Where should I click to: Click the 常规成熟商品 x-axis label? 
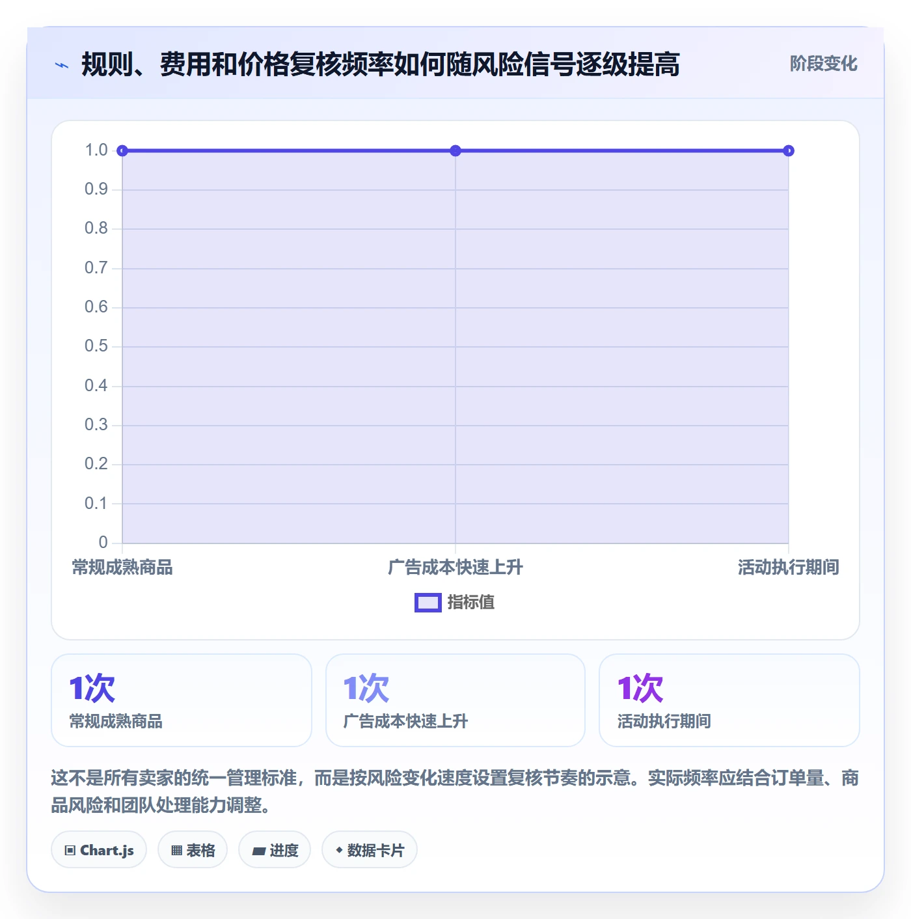pos(122,568)
